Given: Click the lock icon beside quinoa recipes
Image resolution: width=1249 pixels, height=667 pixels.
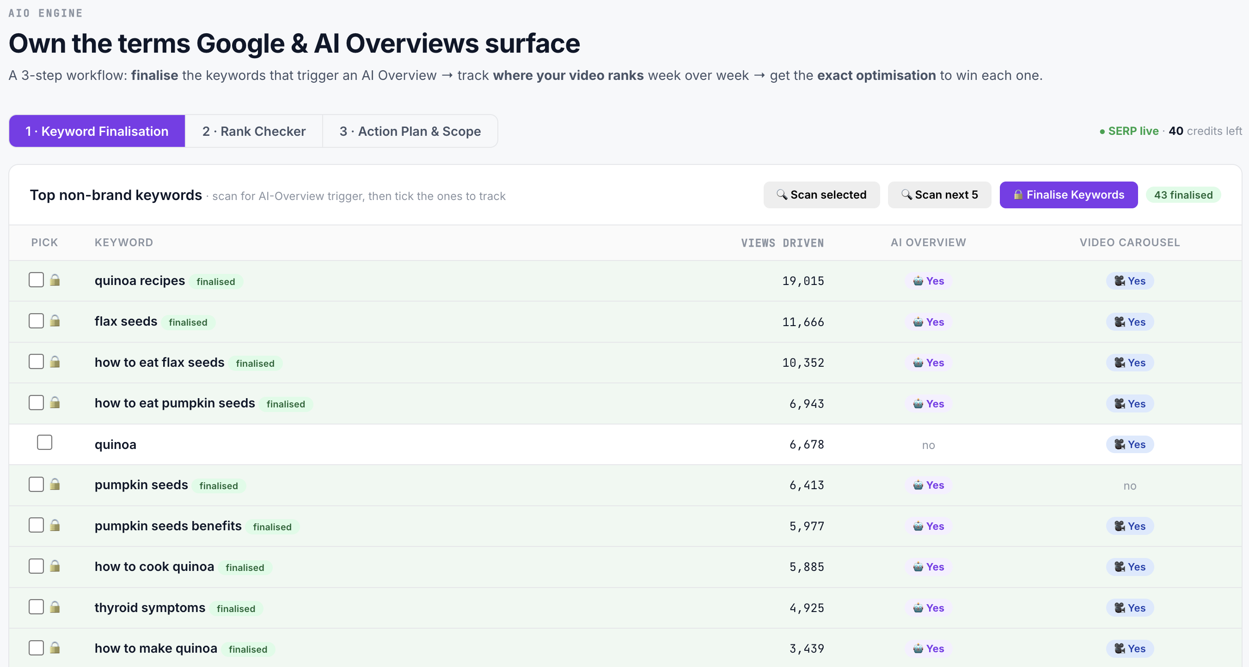Looking at the screenshot, I should point(55,280).
